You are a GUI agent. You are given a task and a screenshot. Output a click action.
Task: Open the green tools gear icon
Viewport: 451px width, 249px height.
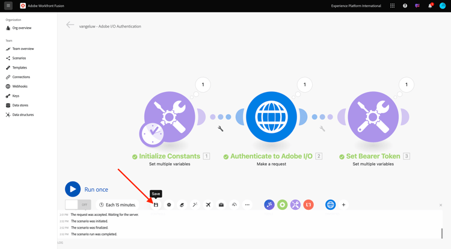click(x=283, y=204)
